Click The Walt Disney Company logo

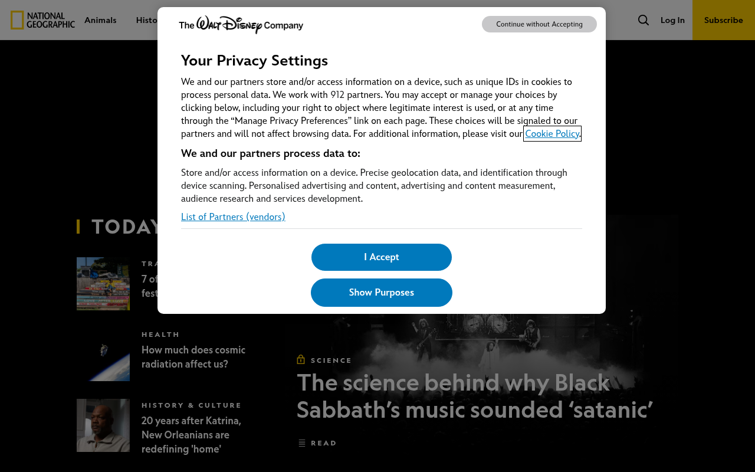(241, 25)
